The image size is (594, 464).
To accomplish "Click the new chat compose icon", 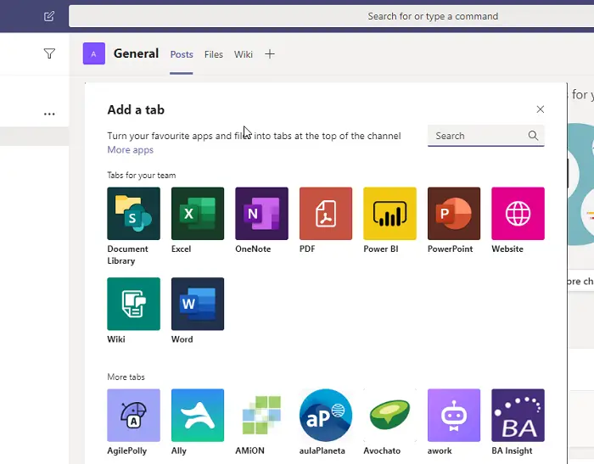I will 49,16.
